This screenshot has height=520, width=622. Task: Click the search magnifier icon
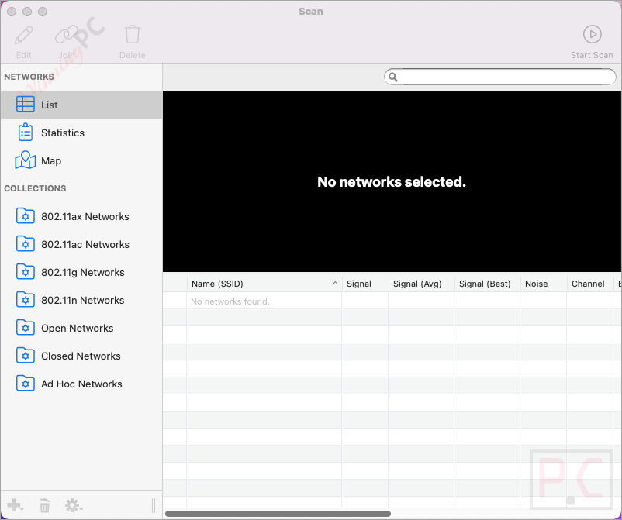(393, 77)
